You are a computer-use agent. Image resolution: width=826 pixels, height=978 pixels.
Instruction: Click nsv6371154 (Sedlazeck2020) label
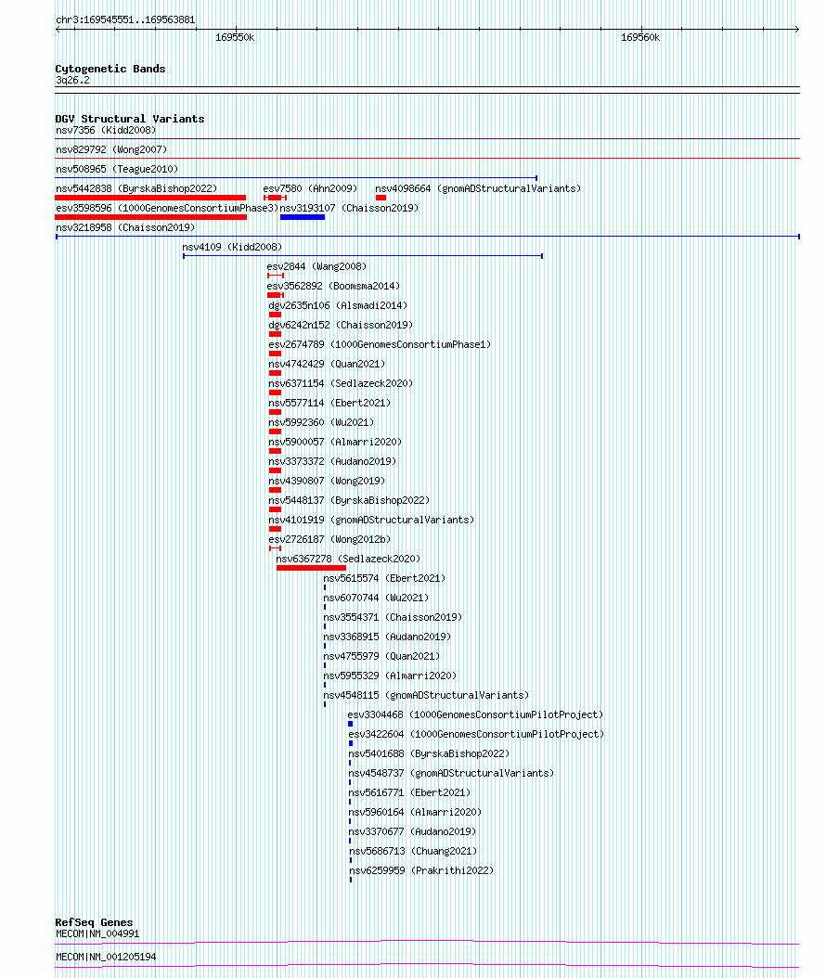(341, 383)
